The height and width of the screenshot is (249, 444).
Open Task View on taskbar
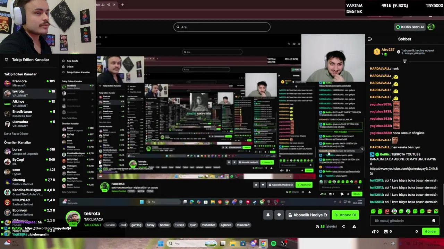click(223, 243)
